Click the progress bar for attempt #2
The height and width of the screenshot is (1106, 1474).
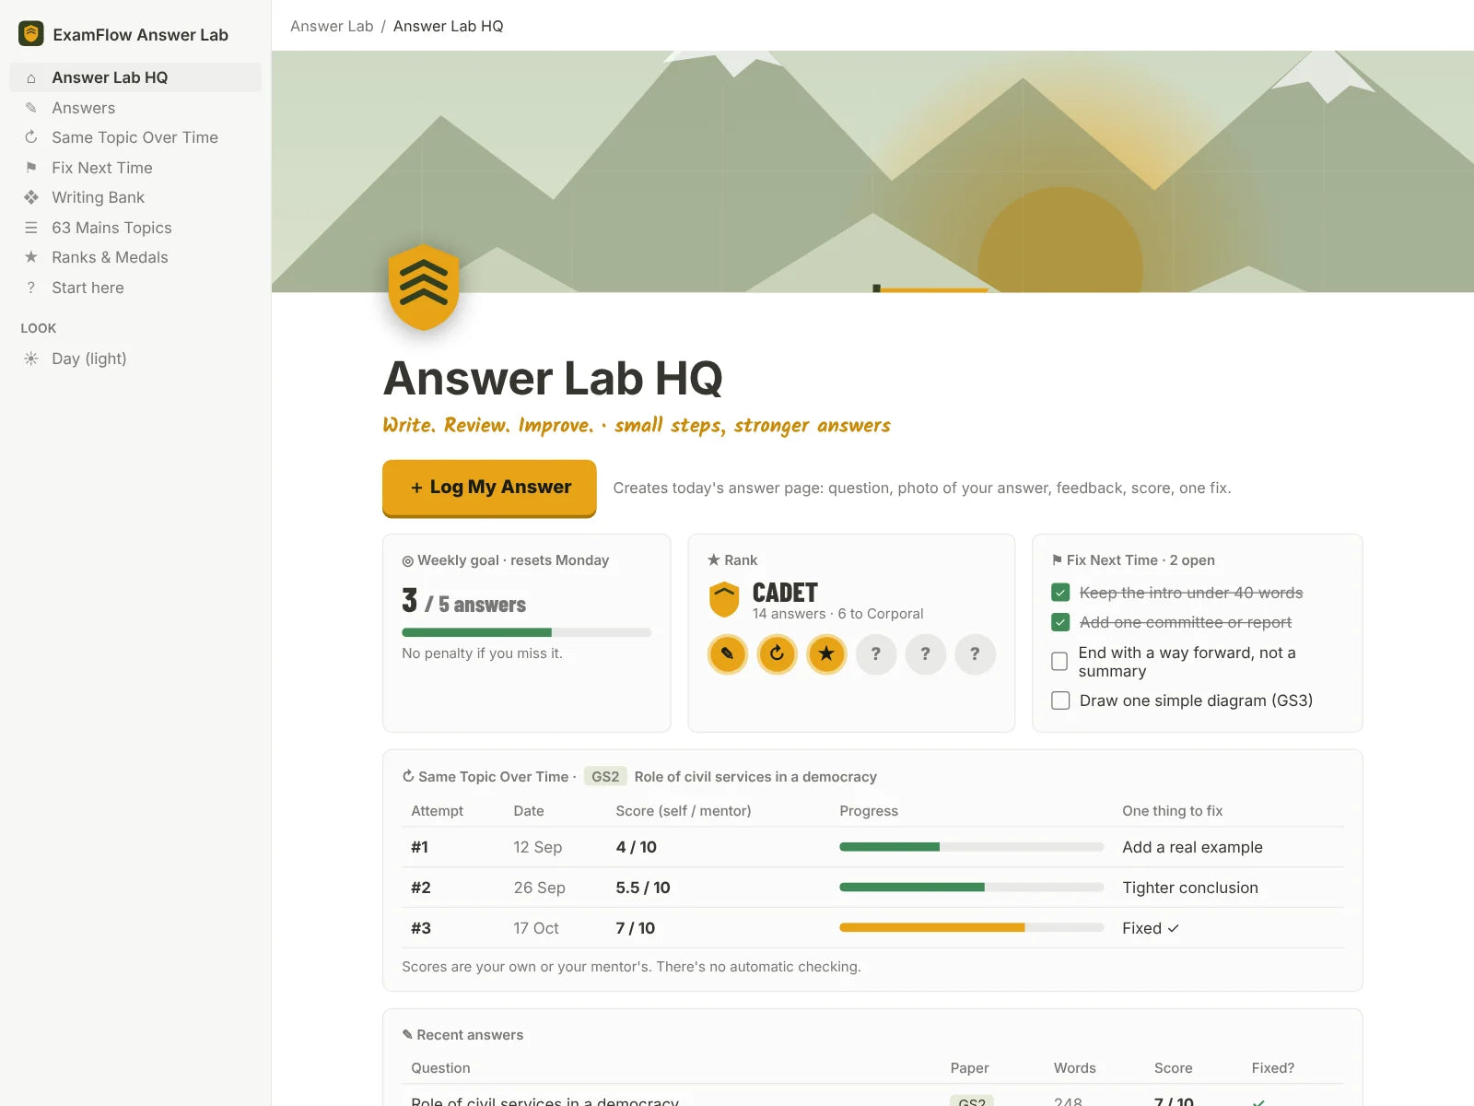[971, 888]
